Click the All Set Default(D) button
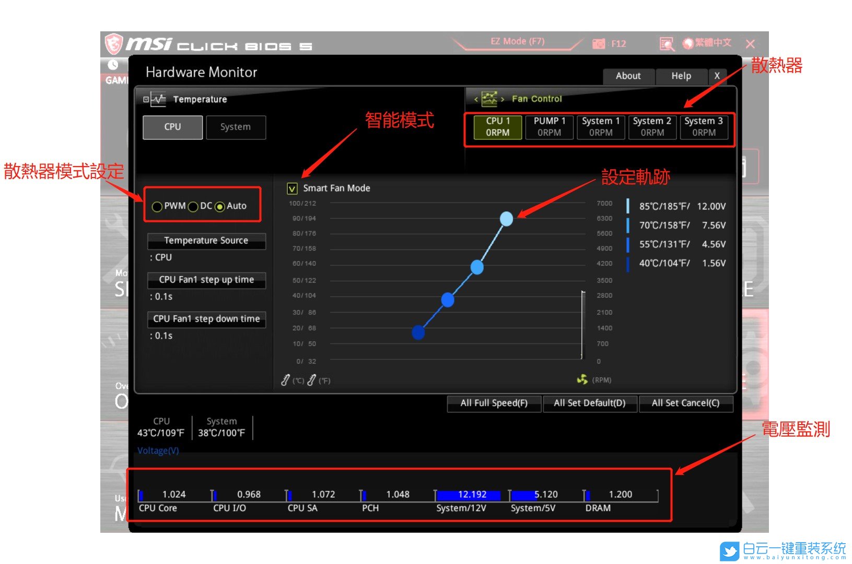Viewport: 852px width, 564px height. coord(589,403)
